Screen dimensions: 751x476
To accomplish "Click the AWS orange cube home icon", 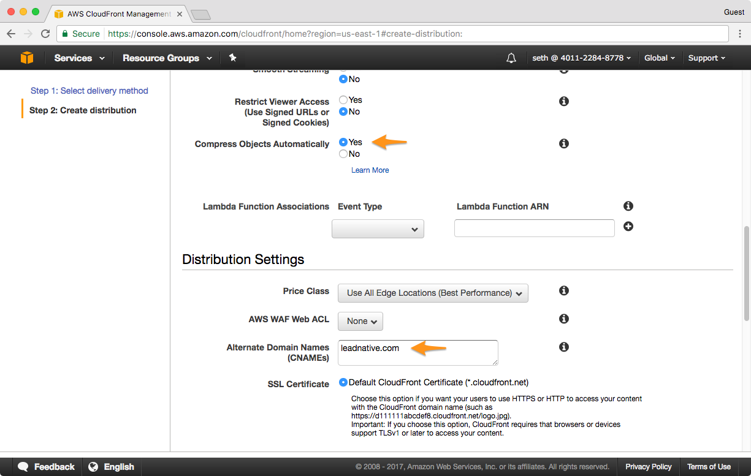I will [x=26, y=58].
